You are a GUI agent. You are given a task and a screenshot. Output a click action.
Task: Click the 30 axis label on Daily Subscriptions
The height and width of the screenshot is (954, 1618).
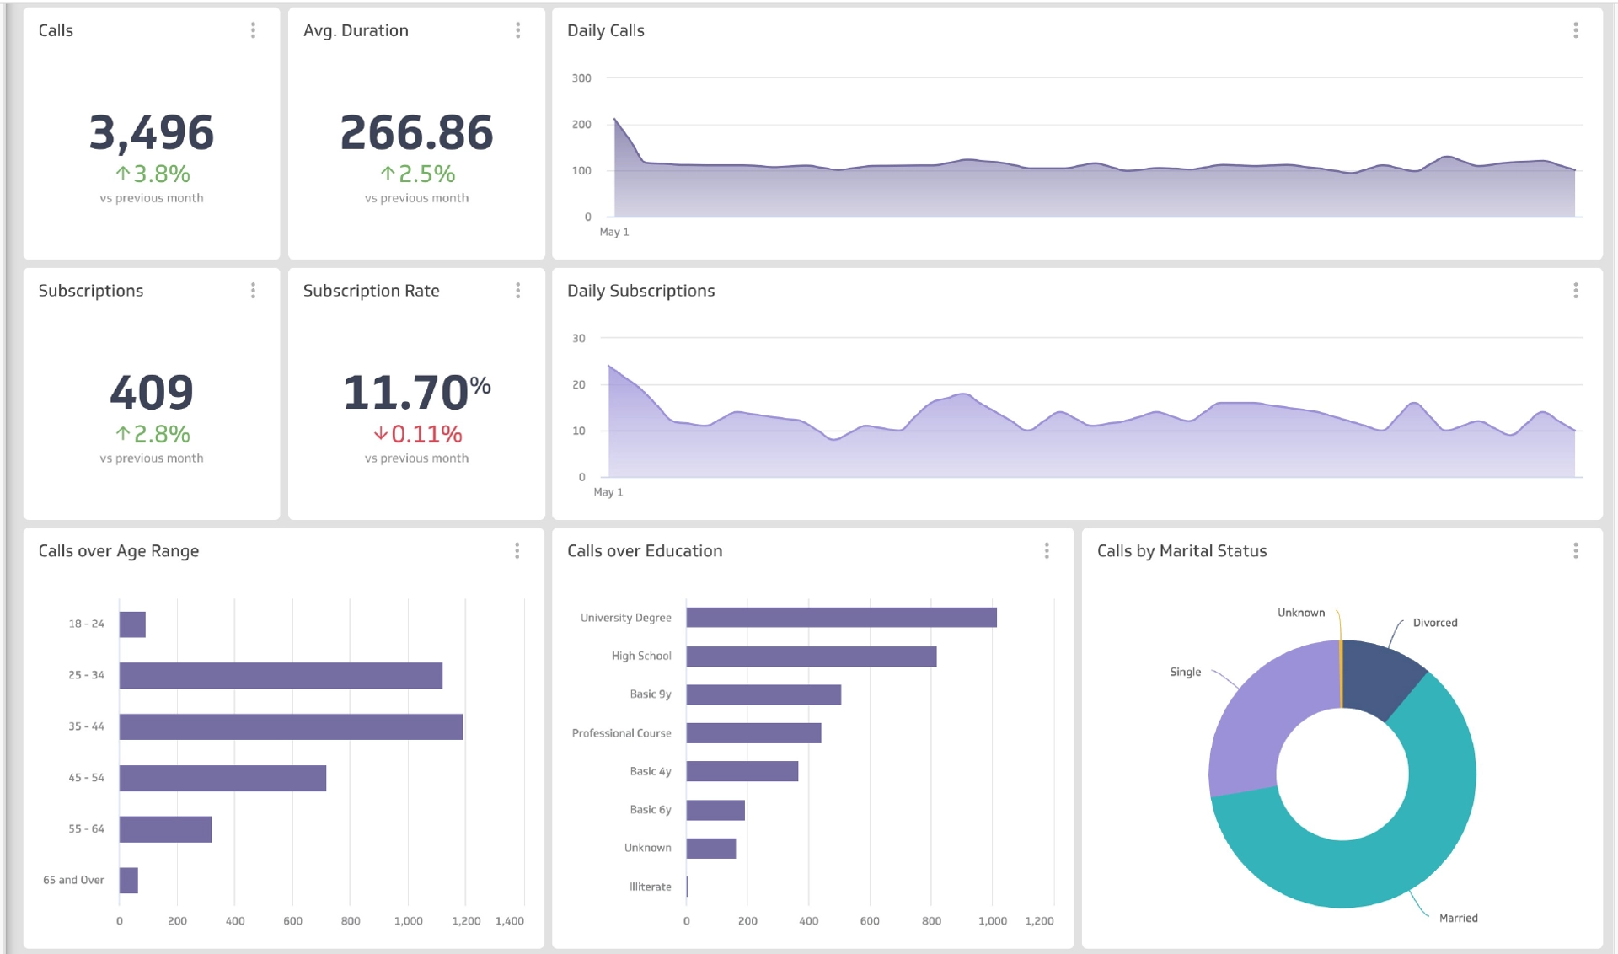[x=578, y=339]
